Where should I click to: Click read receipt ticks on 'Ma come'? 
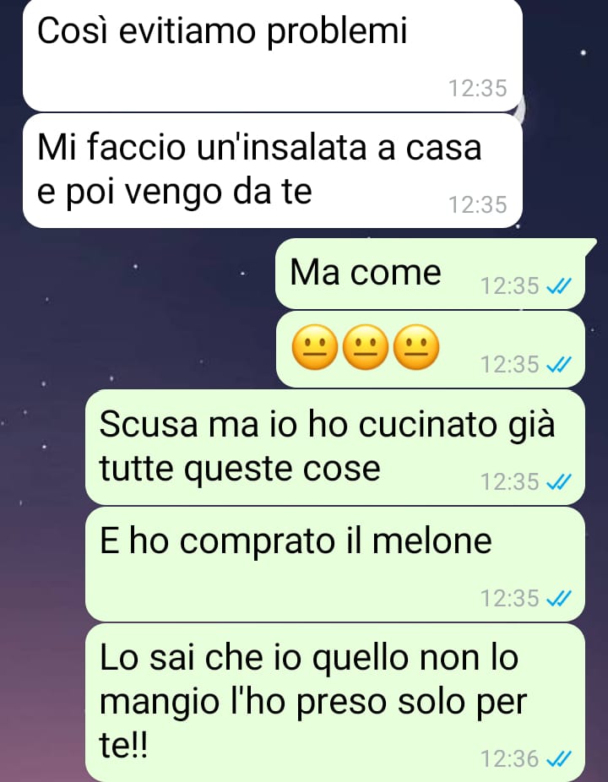click(558, 286)
